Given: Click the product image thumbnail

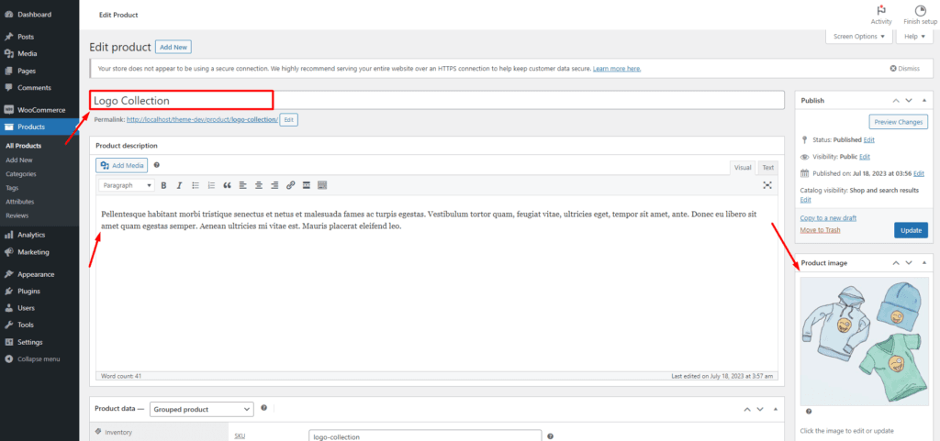Looking at the screenshot, I should pos(864,341).
